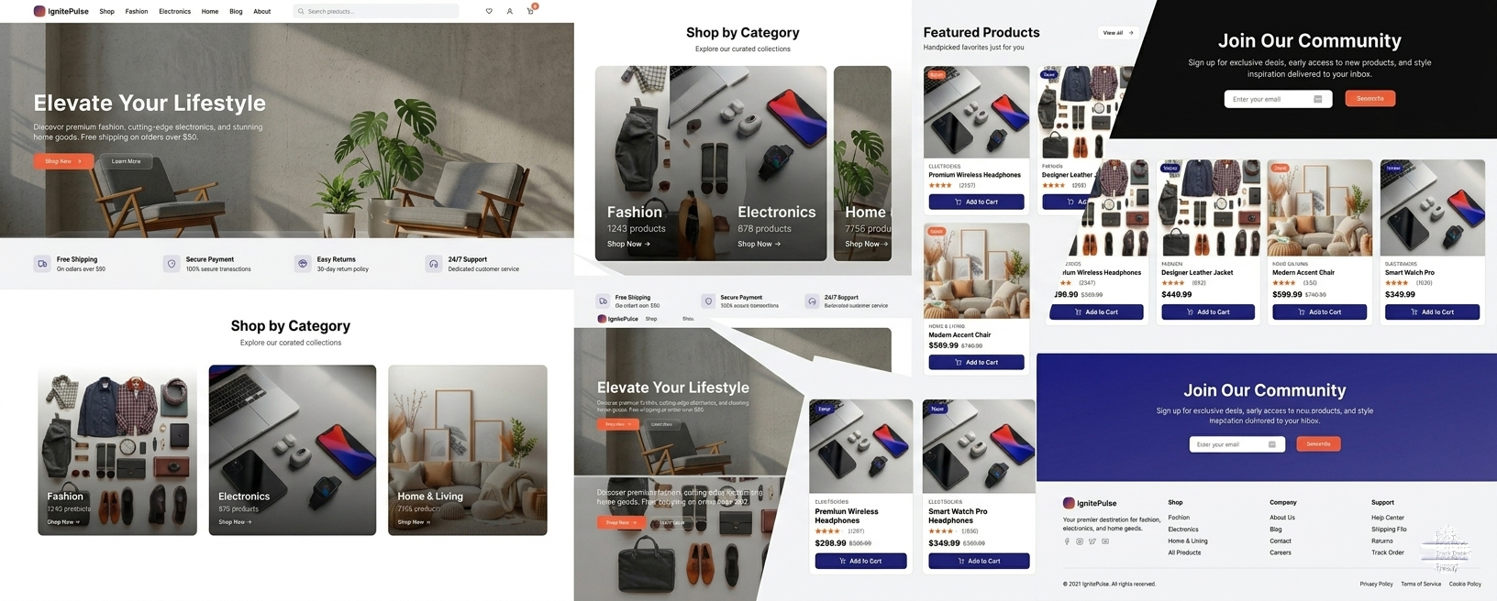Open the user account icon in the header
This screenshot has width=1497, height=601.
[x=510, y=11]
